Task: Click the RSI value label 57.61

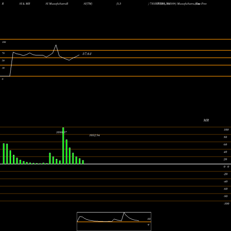Action: (87, 54)
